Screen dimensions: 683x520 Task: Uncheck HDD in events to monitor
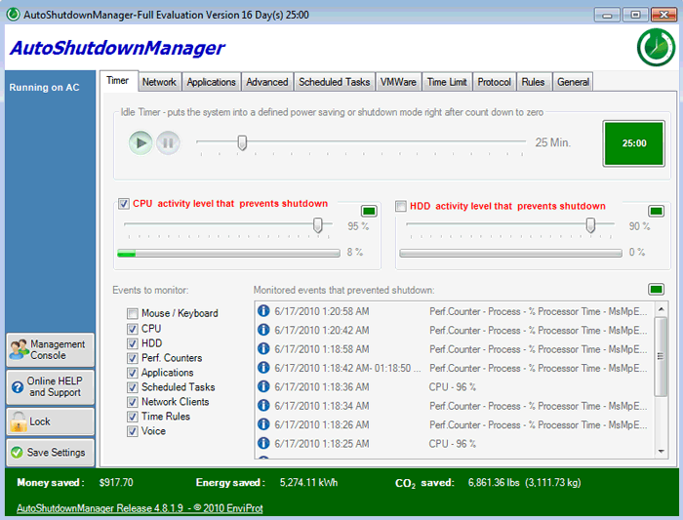(133, 343)
